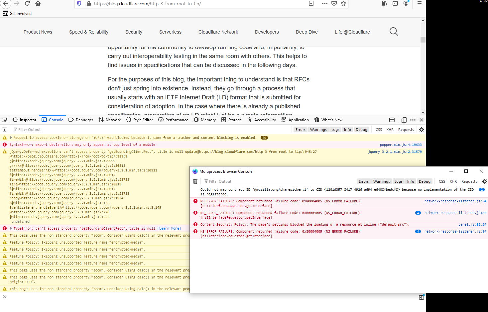The image size is (488, 312).
Task: Open Web Console settings gear
Action: tap(422, 130)
